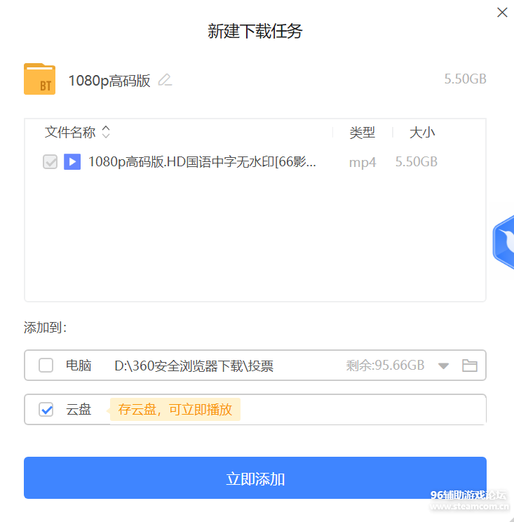Click the 类型 column header
This screenshot has height=522, width=514.
click(x=363, y=132)
